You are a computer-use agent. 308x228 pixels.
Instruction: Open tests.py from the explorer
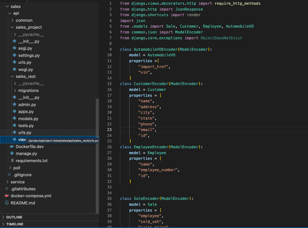(x=26, y=126)
